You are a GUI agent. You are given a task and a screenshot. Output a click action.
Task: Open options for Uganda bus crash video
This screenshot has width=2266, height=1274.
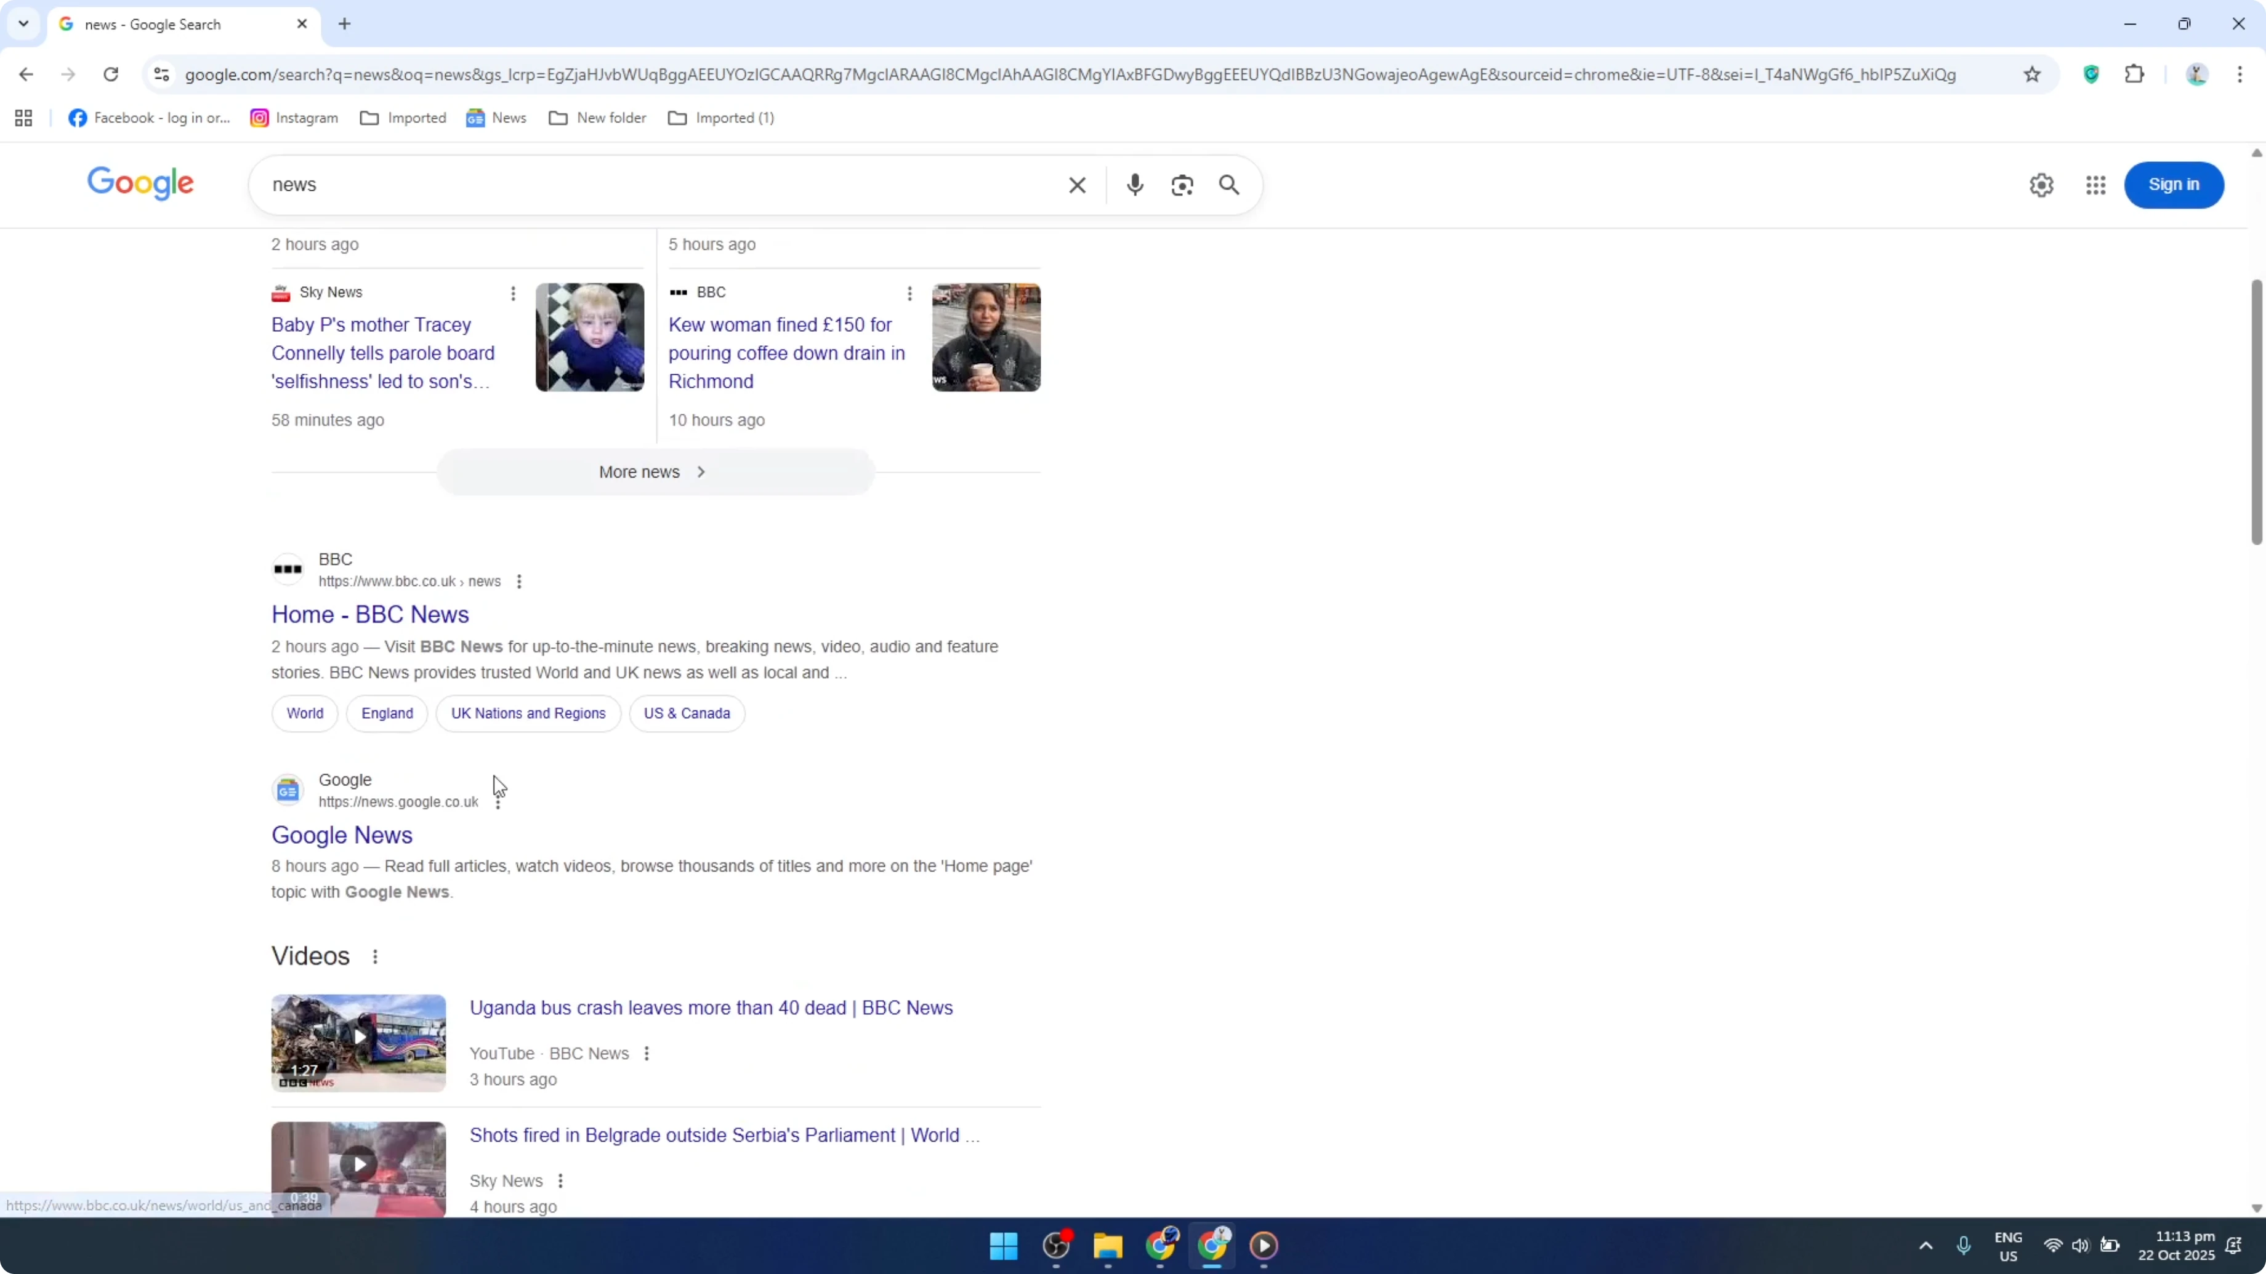coord(647,1053)
